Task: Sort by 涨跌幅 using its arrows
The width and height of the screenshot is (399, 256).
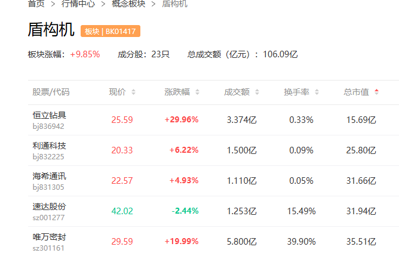Action: [x=197, y=92]
